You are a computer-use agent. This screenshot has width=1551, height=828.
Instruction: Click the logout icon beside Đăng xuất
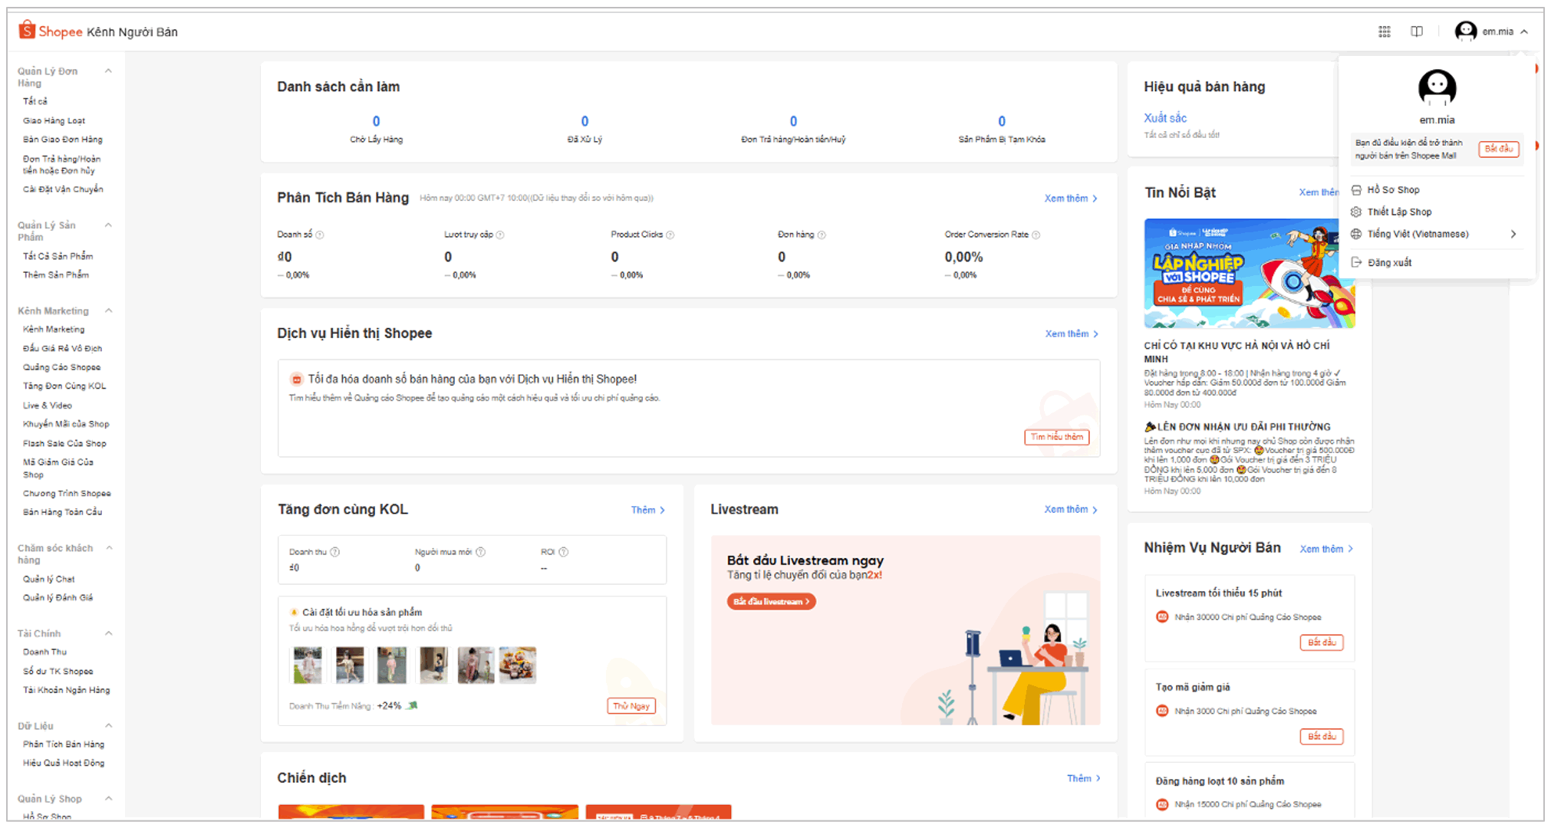click(1358, 261)
